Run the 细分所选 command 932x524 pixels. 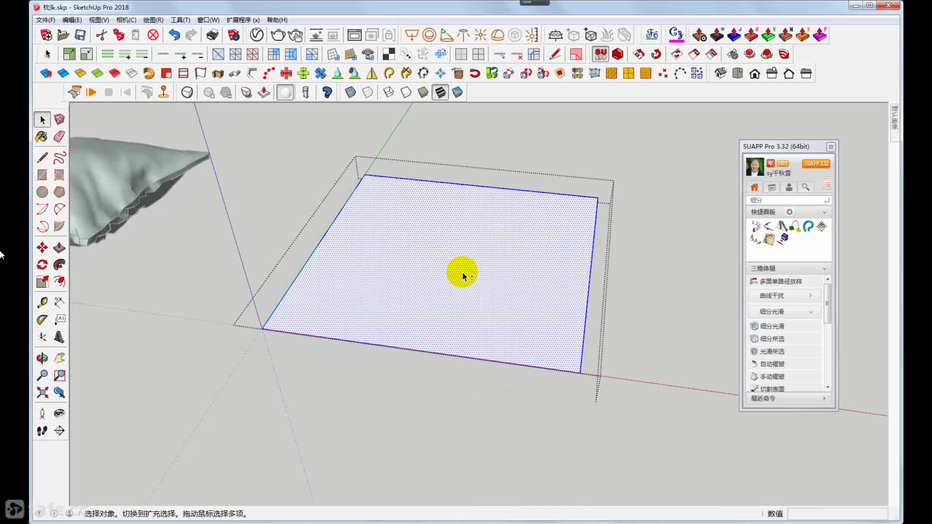point(784,339)
